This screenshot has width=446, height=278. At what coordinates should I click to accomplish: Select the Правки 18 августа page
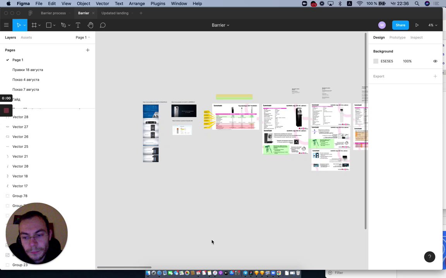27,70
